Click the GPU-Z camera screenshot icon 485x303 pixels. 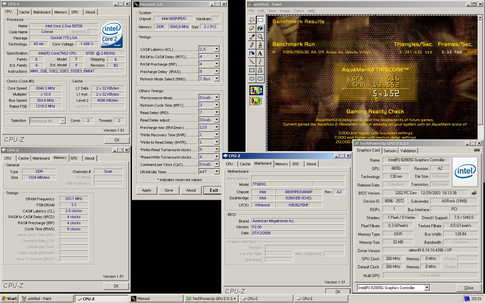pyautogui.click(x=477, y=150)
